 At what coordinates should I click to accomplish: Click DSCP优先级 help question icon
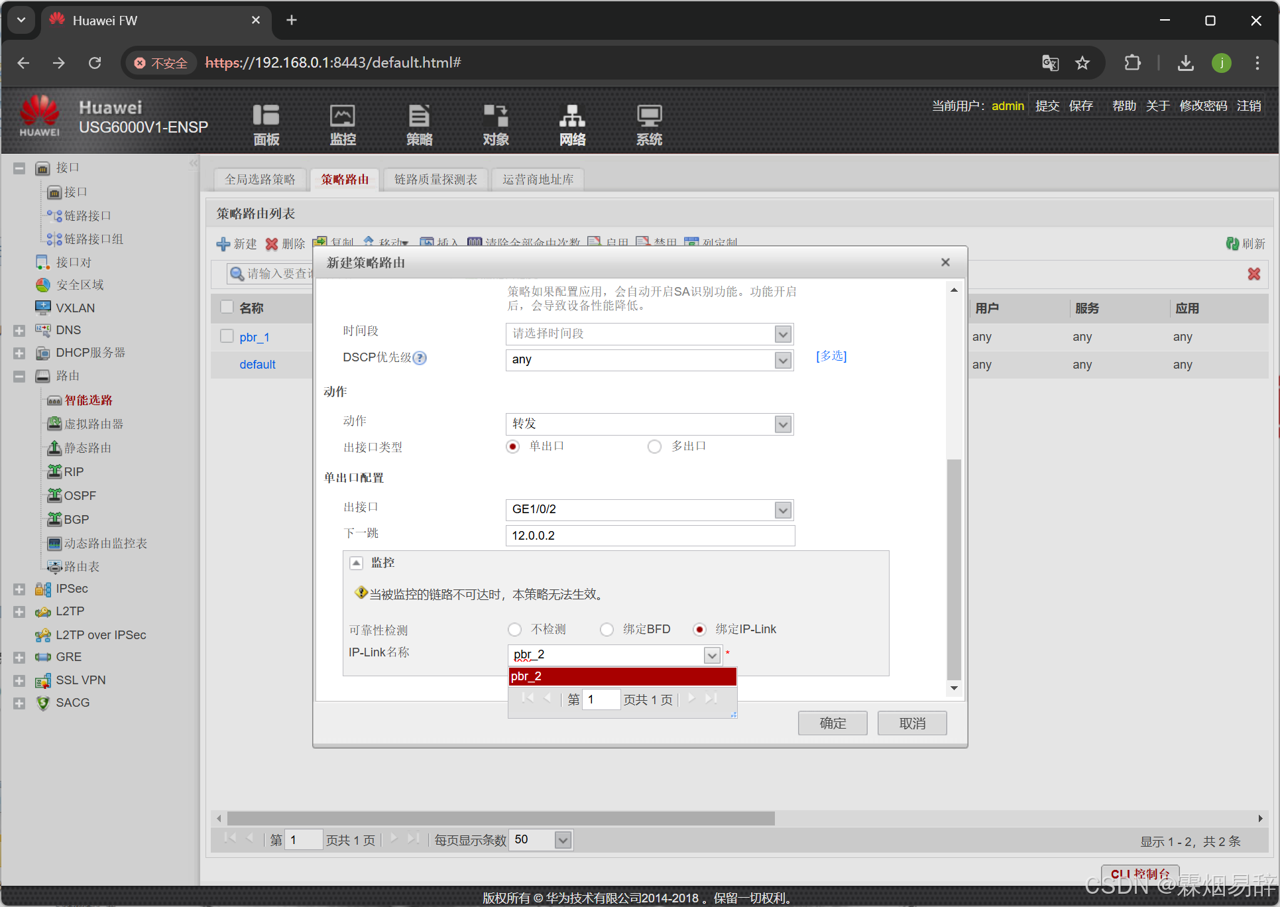click(x=420, y=358)
